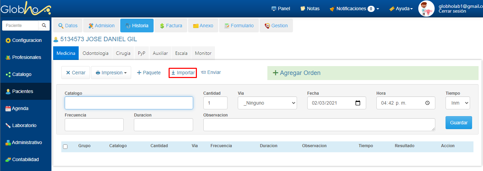Switch to the Odontologia tab
483x171 pixels.
(x=95, y=53)
